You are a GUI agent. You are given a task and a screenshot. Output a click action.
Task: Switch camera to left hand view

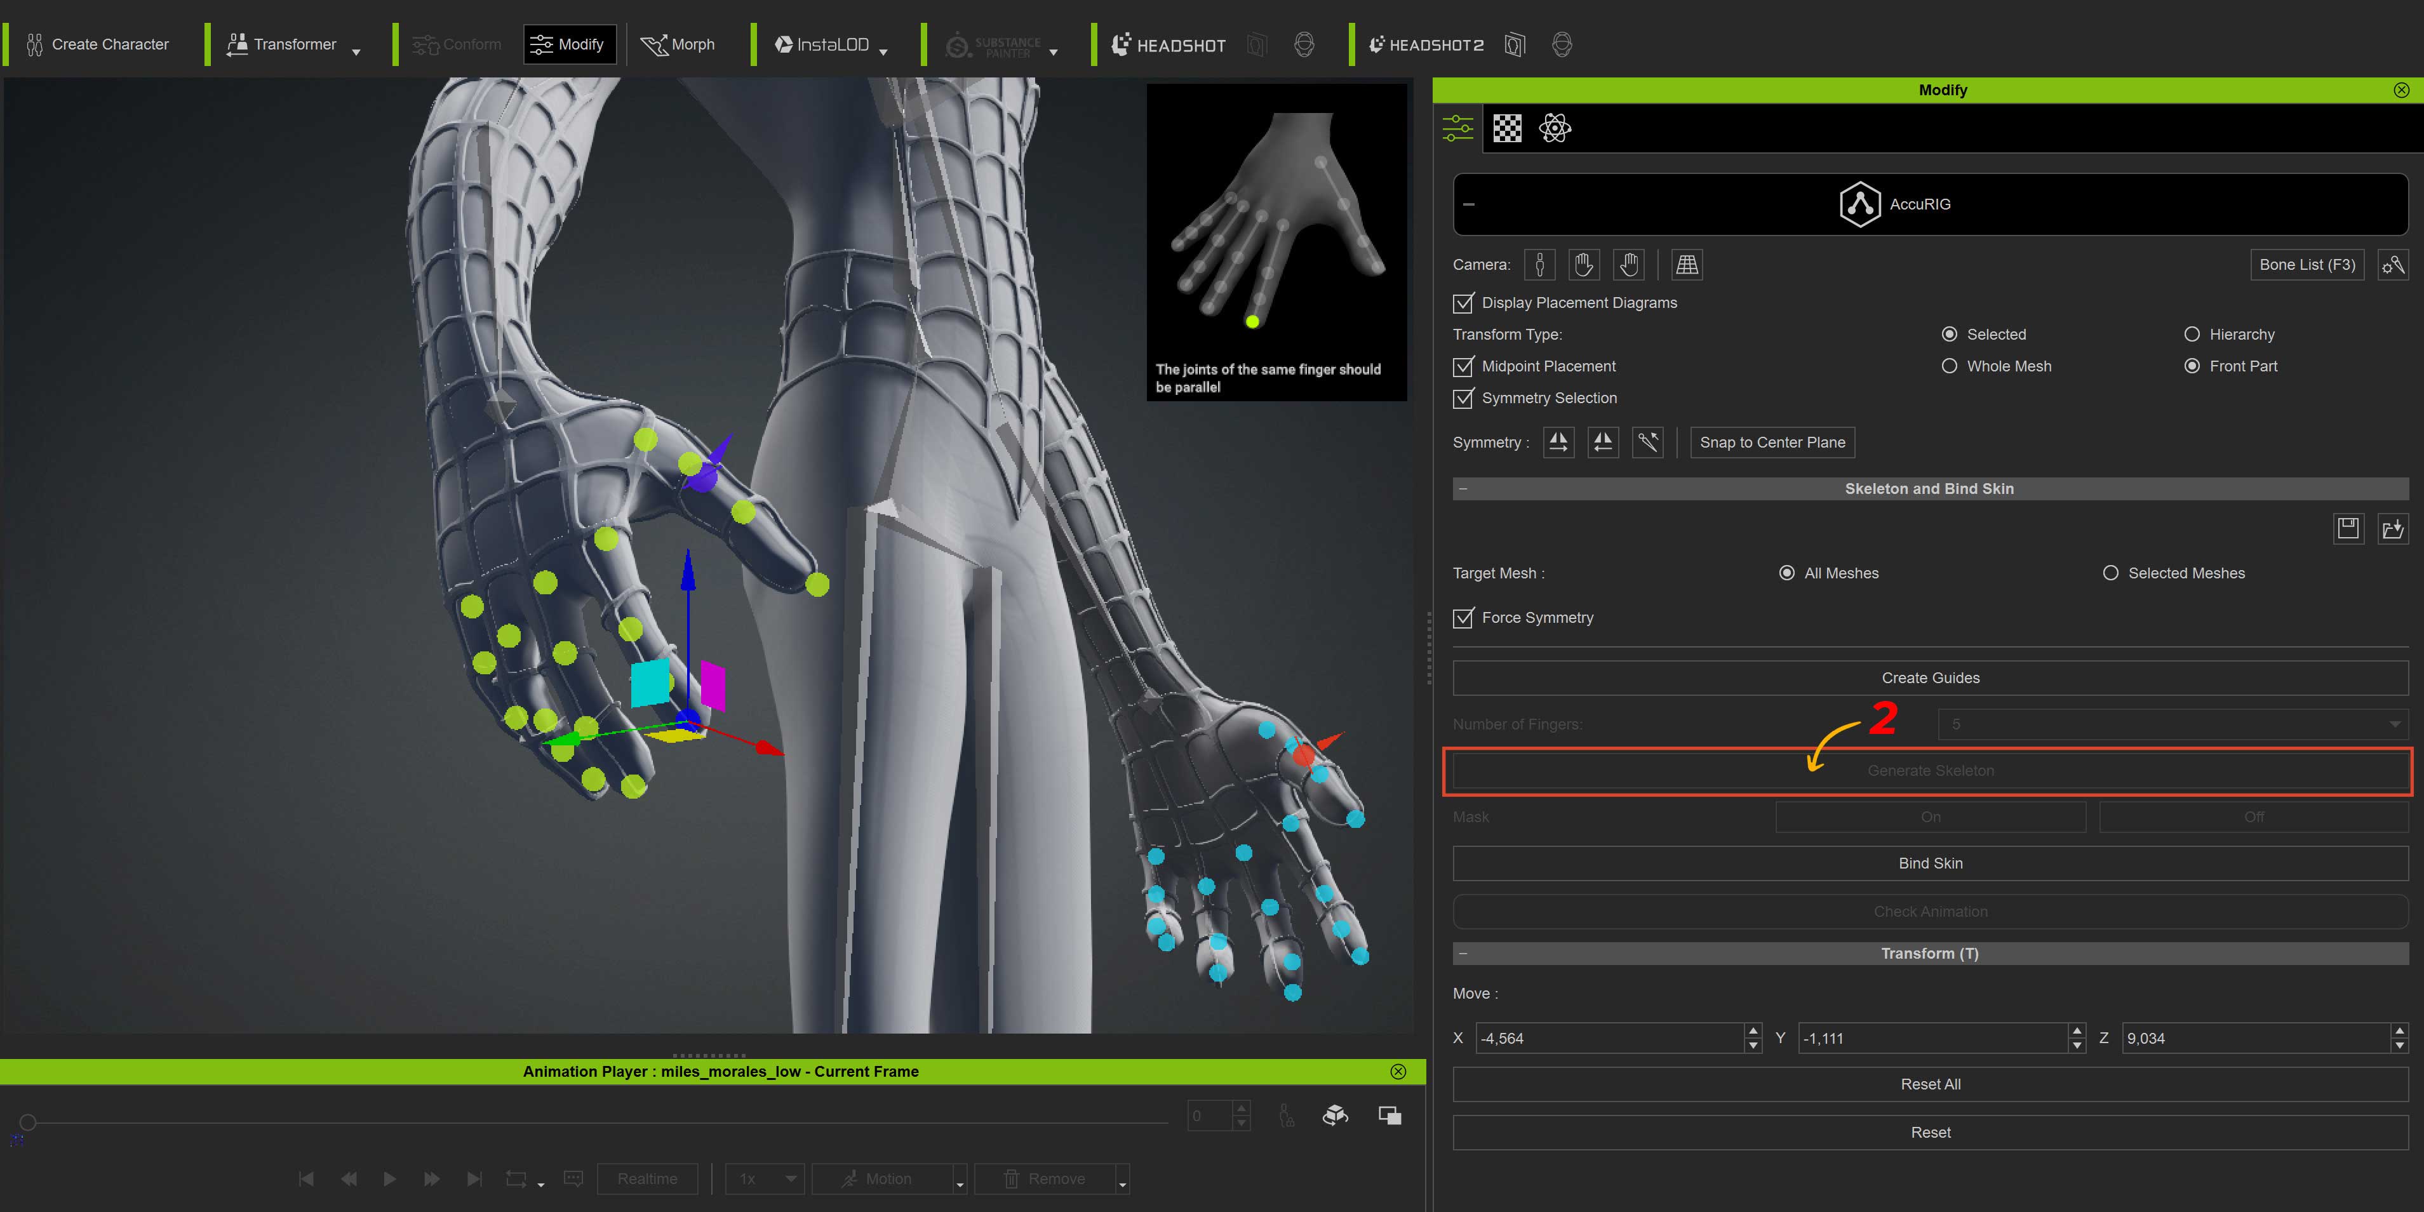(1584, 264)
